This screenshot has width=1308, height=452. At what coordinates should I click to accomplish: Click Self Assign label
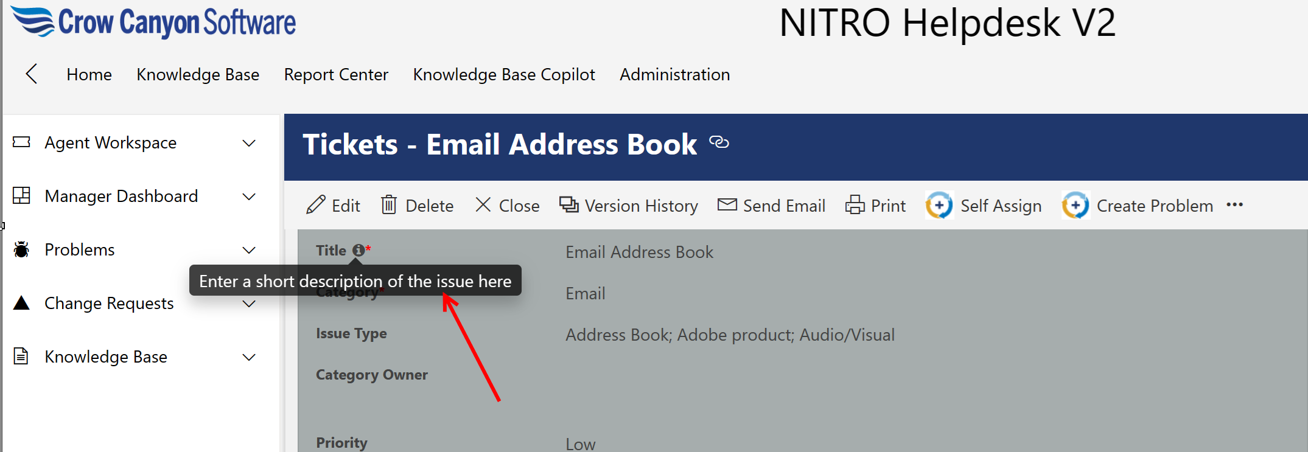click(x=1001, y=206)
